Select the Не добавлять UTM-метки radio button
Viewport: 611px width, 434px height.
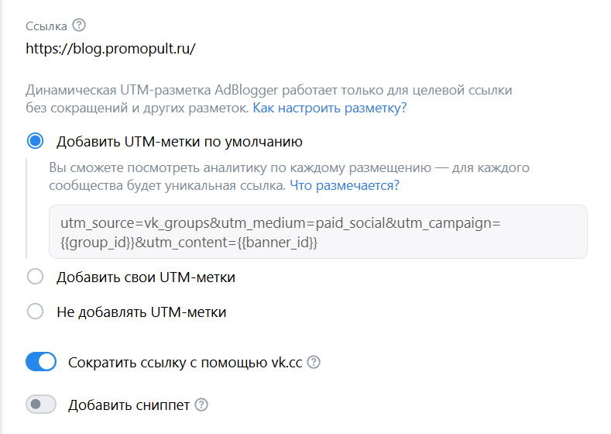point(35,312)
